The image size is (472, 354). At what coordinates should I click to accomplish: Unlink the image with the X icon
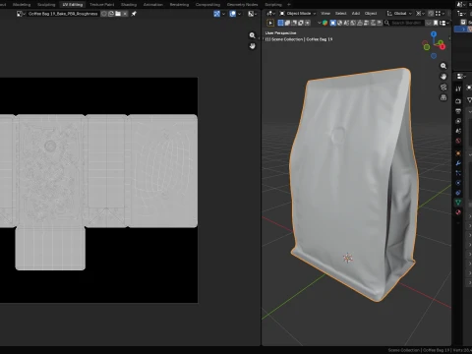coord(125,14)
